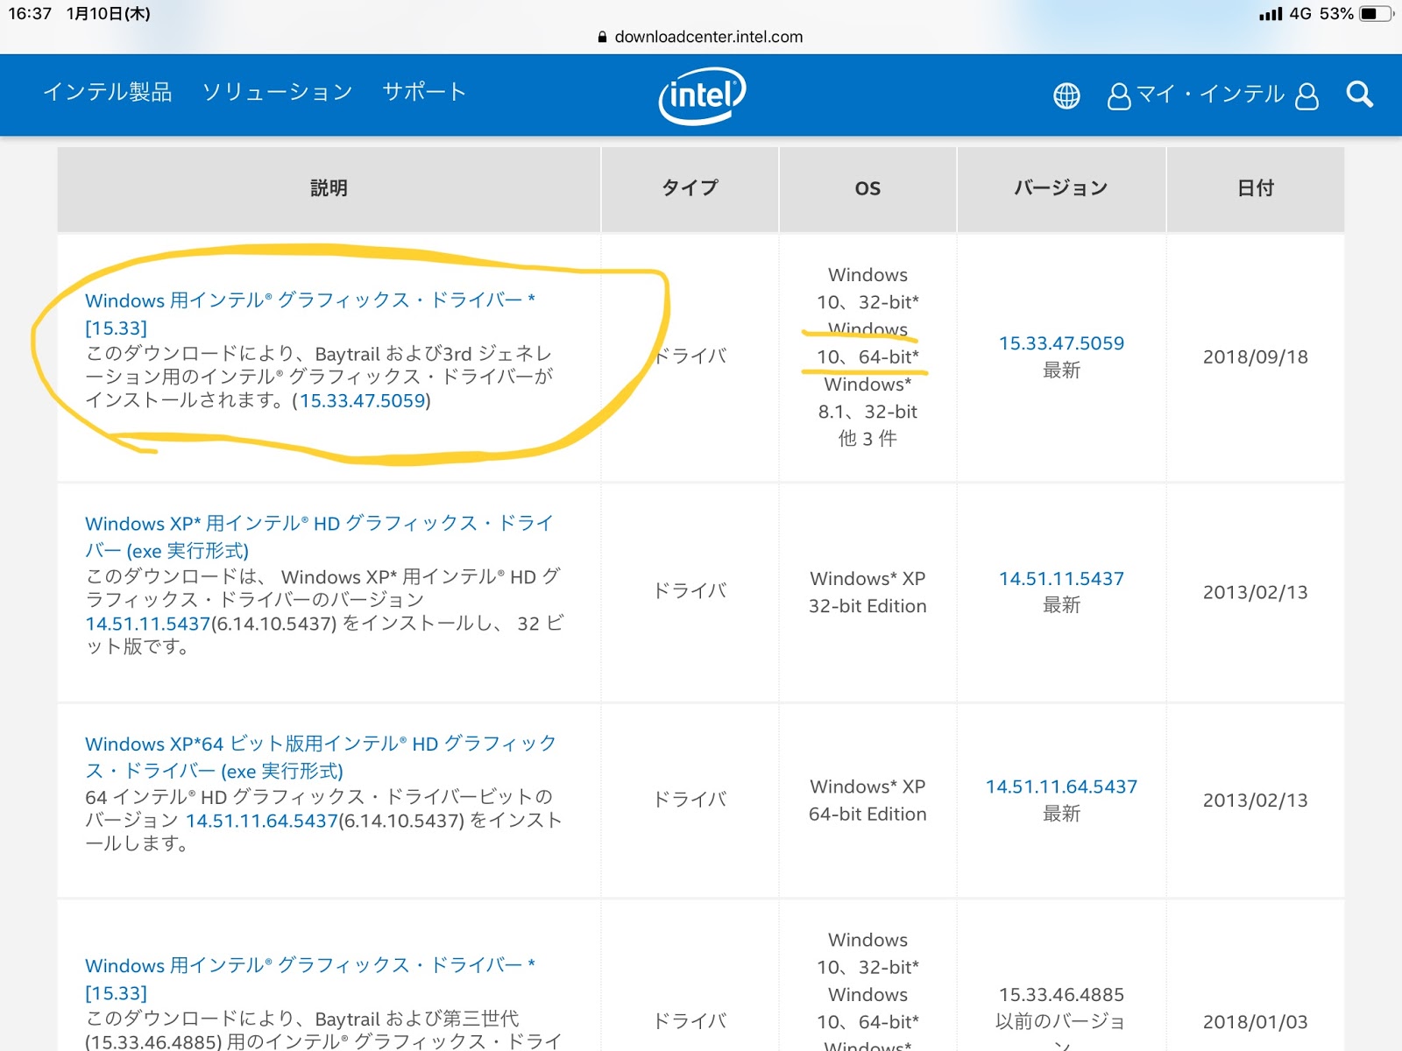This screenshot has height=1051, width=1402.
Task: Open the search magnifier icon
Action: [x=1359, y=95]
